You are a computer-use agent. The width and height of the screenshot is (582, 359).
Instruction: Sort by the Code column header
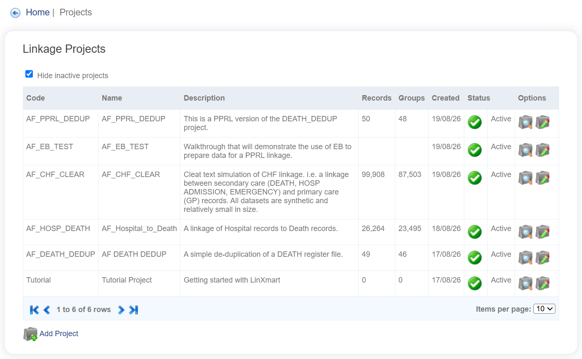[35, 98]
